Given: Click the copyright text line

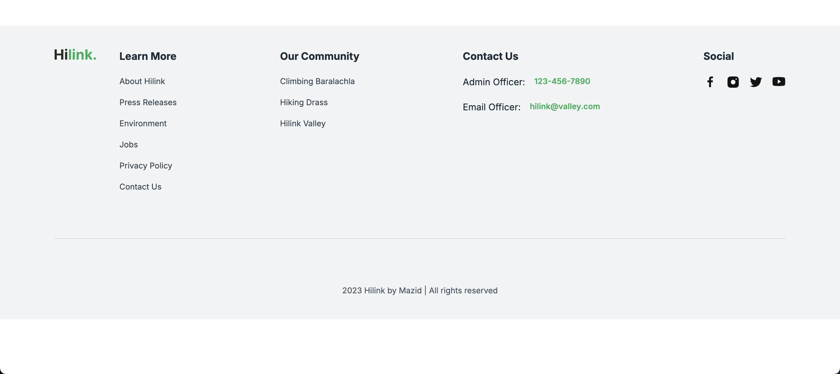Looking at the screenshot, I should point(420,290).
